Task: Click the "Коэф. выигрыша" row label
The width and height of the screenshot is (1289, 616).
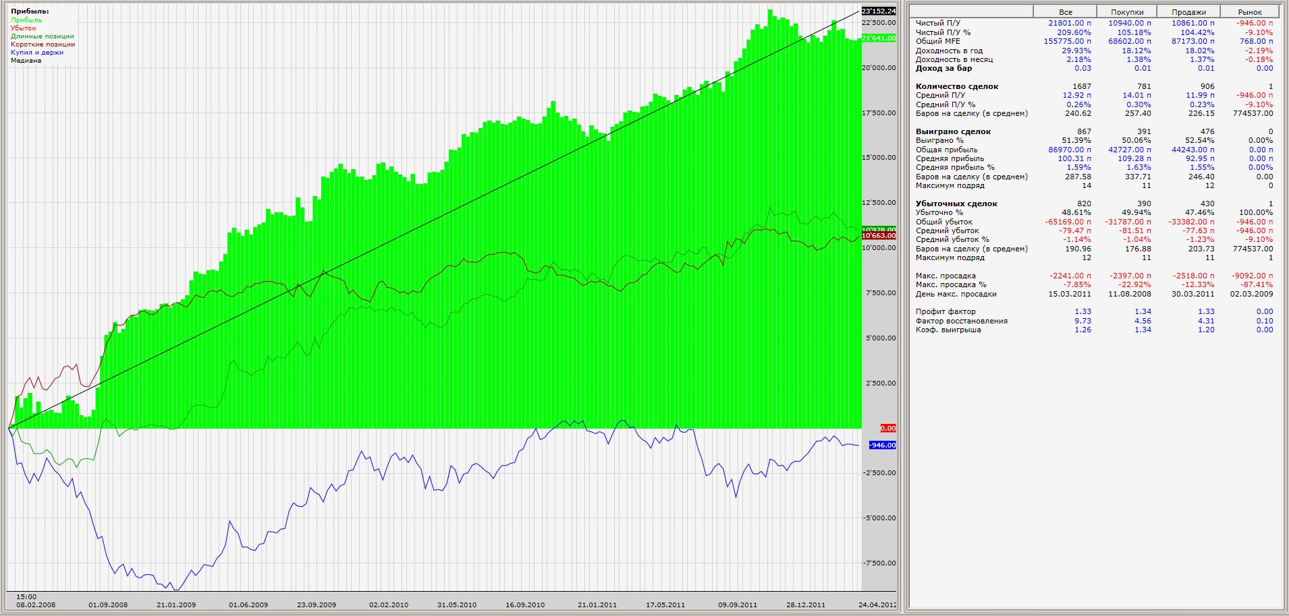Action: click(x=948, y=330)
